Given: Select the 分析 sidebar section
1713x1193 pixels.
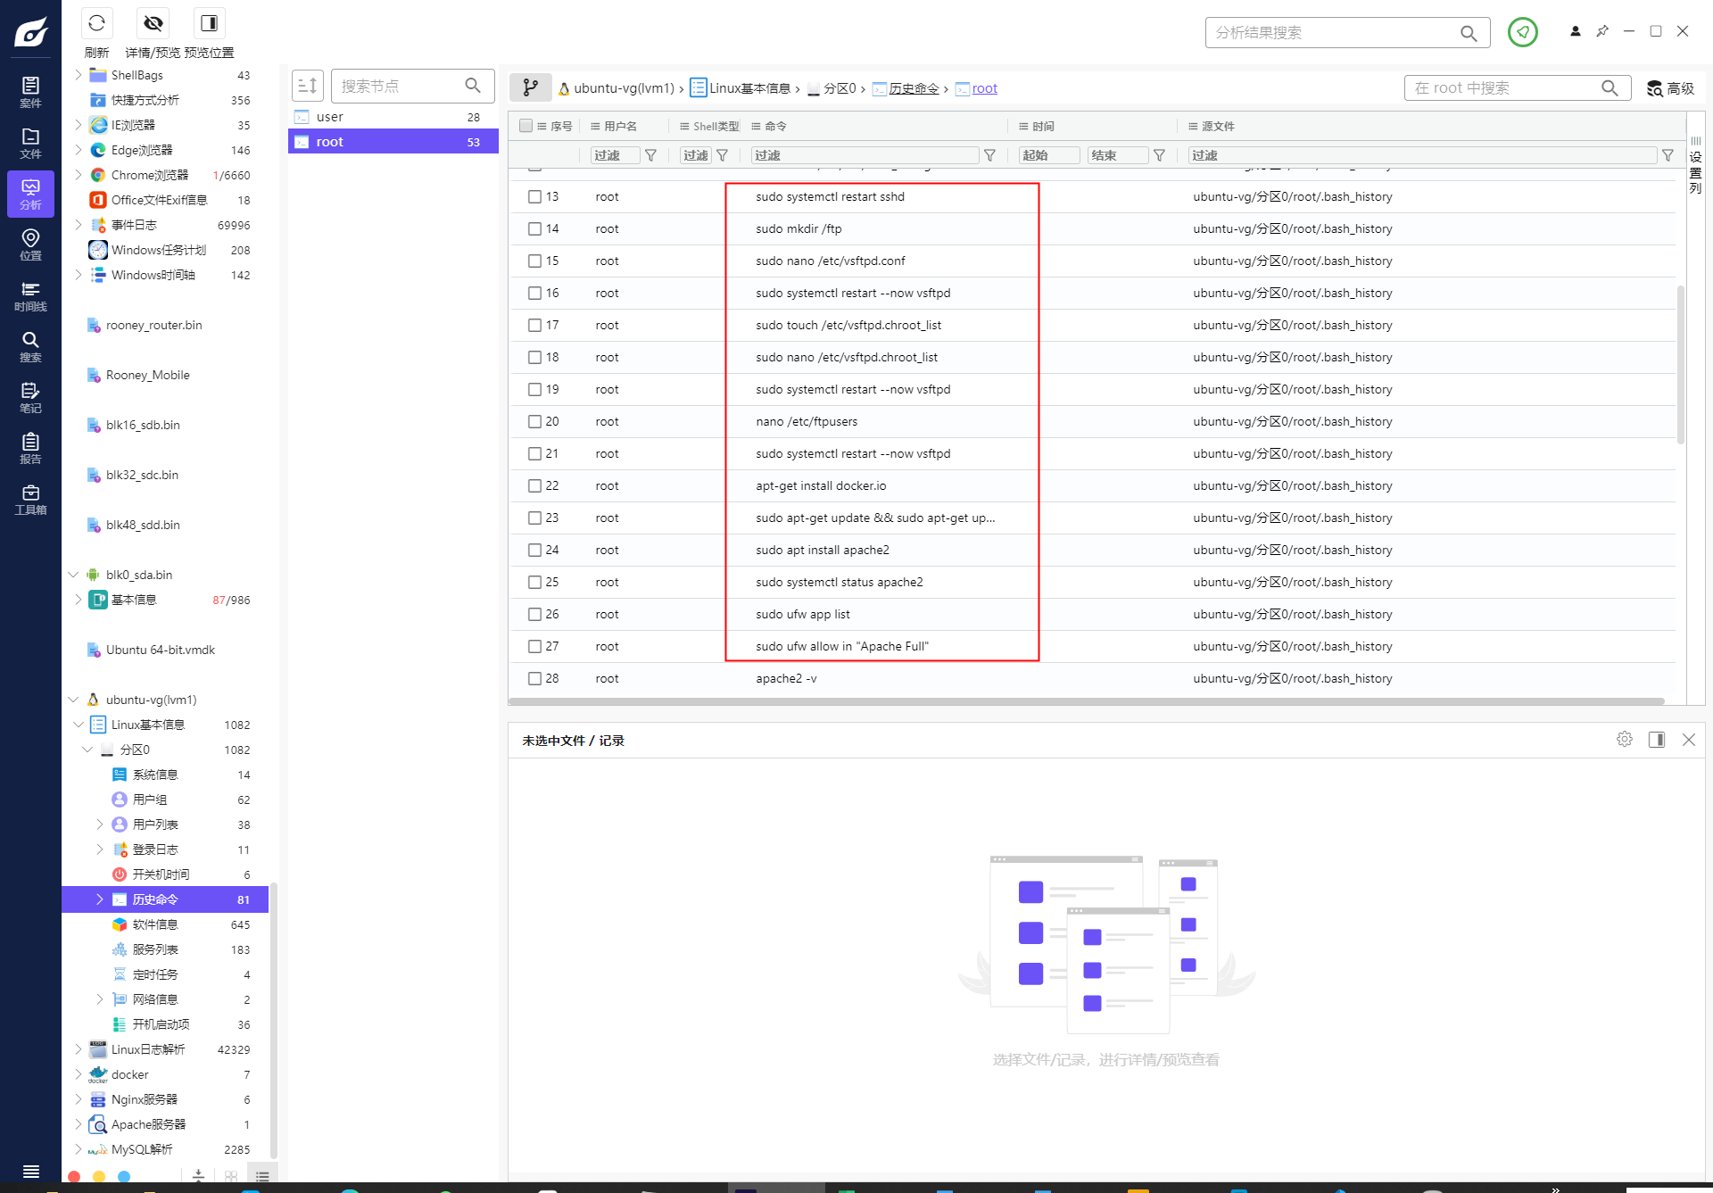Looking at the screenshot, I should (x=30, y=194).
